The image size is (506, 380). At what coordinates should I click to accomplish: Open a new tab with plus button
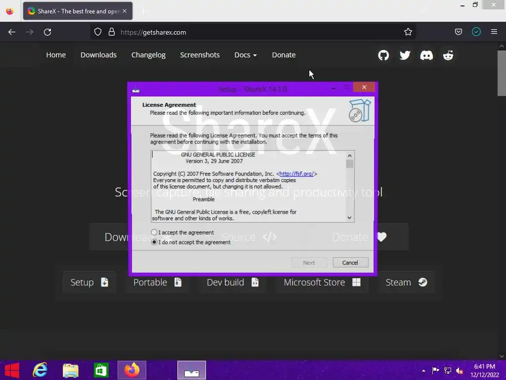point(144,11)
